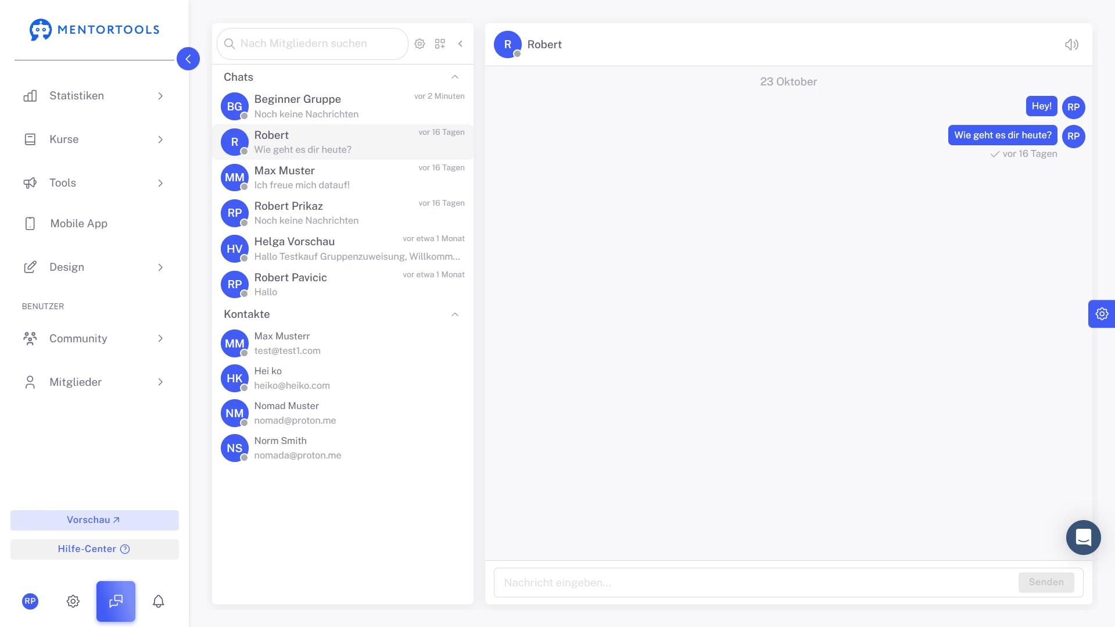Open the floating support chat bubble
Viewport: 1115px width, 627px height.
tap(1083, 538)
